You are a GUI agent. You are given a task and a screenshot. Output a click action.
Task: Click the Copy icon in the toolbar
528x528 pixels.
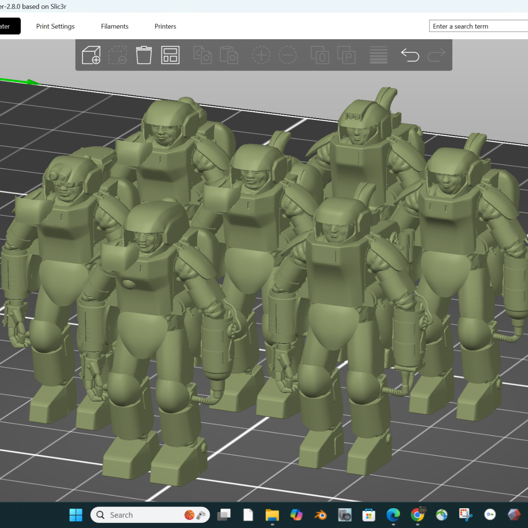tap(203, 55)
